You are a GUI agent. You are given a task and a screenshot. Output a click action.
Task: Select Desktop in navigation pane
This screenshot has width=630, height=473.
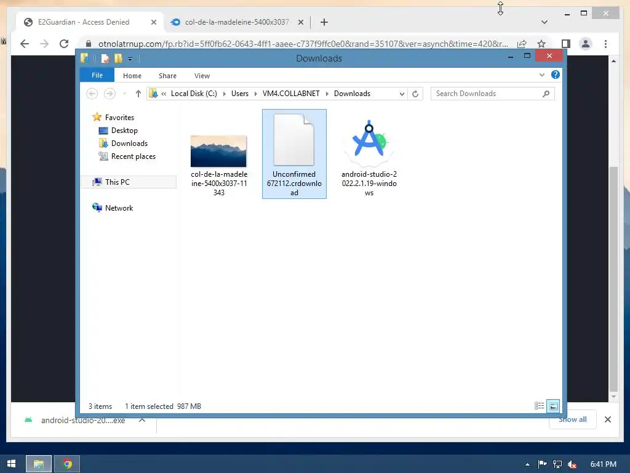[x=124, y=131]
